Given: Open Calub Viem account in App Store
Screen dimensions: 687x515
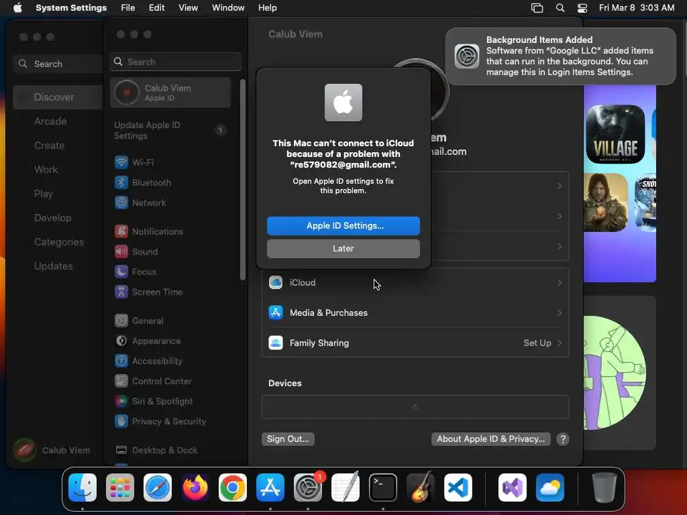Looking at the screenshot, I should click(x=52, y=450).
